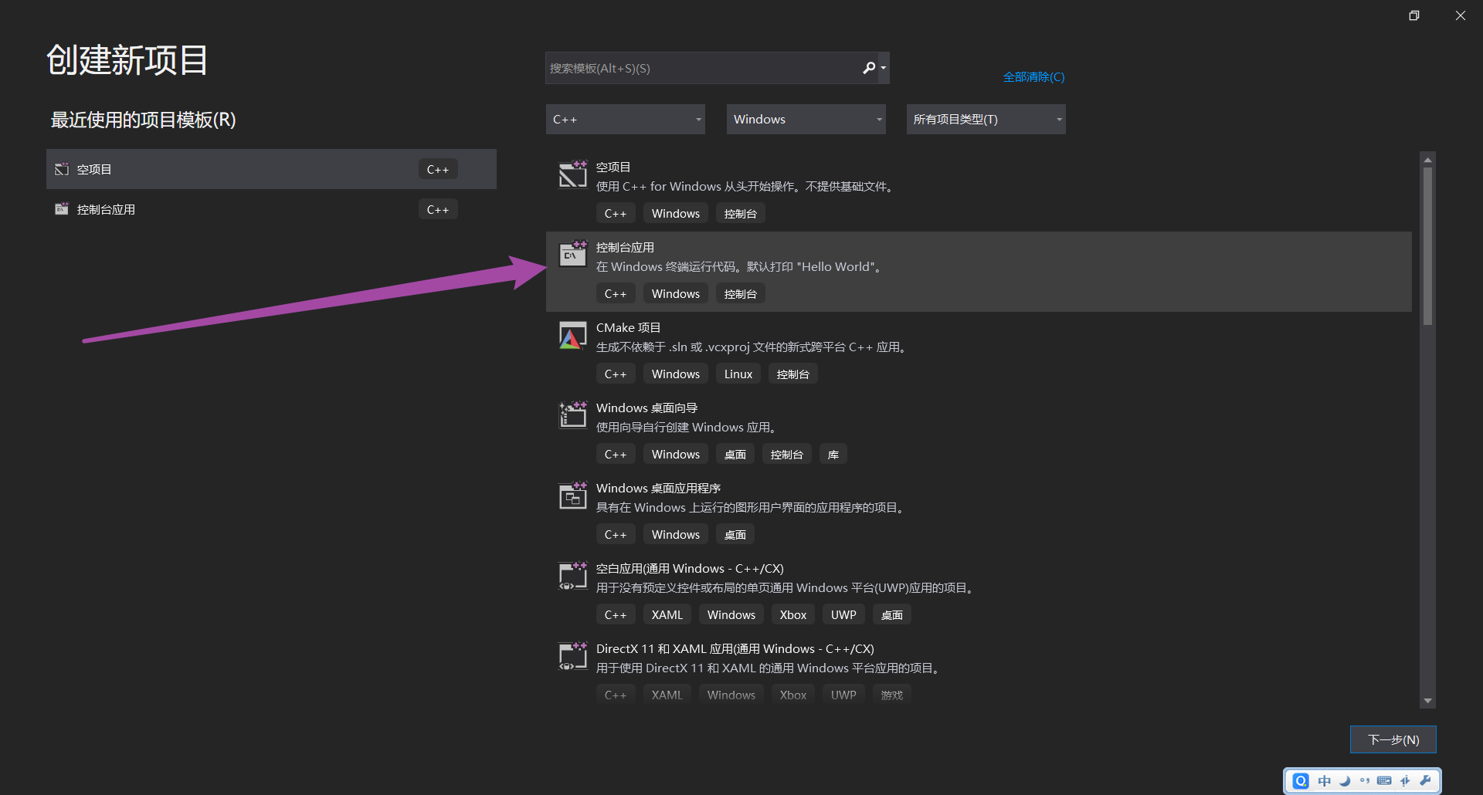Click the C++ badge on recent 控制台应用 row

click(x=438, y=209)
